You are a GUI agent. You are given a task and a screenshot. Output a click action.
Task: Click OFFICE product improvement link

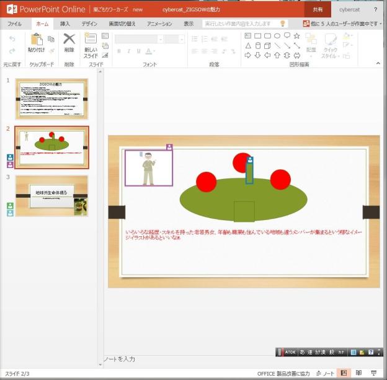(x=283, y=373)
